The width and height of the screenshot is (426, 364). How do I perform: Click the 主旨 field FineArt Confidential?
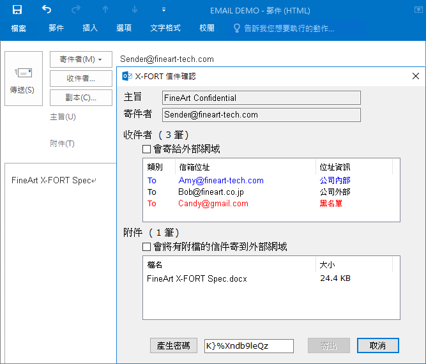261,98
